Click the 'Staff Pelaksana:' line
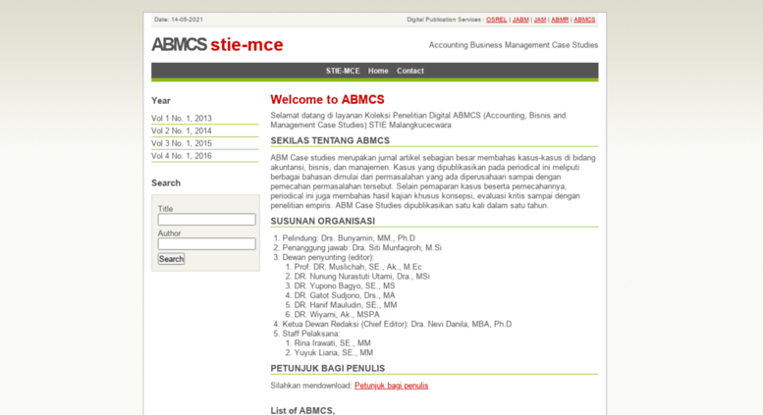The width and height of the screenshot is (763, 415). click(311, 334)
